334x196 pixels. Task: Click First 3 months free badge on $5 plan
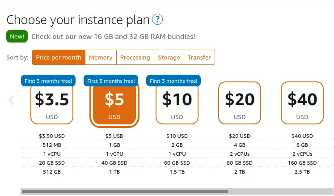(x=111, y=81)
